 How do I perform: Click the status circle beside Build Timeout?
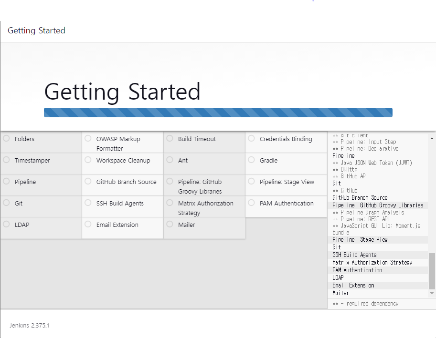pos(170,138)
